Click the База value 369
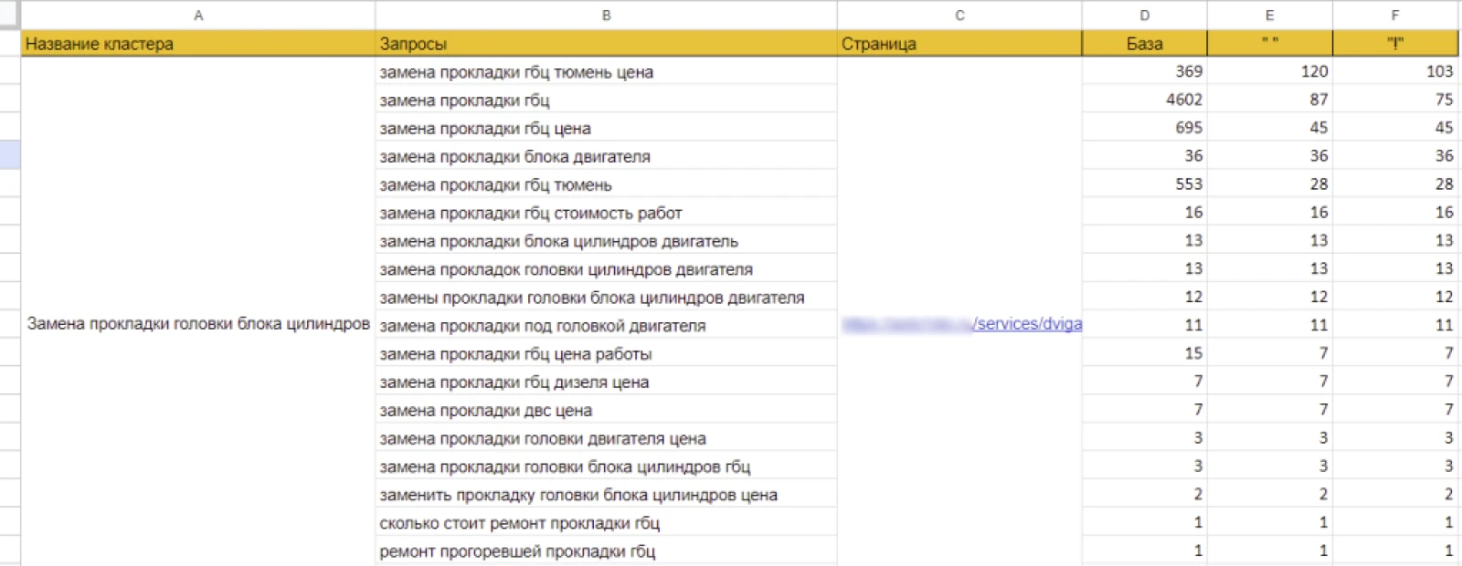This screenshot has width=1462, height=566. pos(1145,71)
